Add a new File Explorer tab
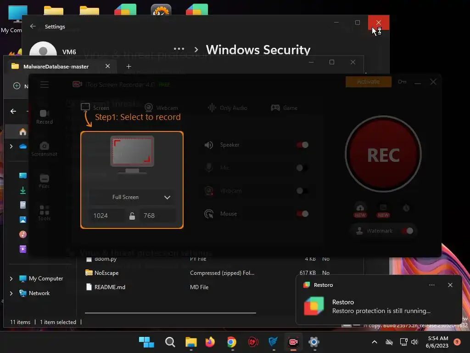470x353 pixels. (129, 66)
